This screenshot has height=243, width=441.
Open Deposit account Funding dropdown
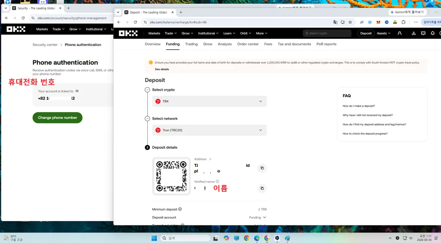[258, 218]
